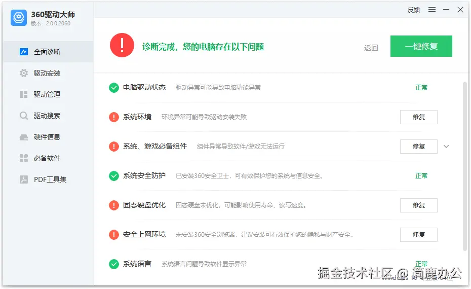This screenshot has width=471, height=289.
Task: Click the 系统环境 label
Action: (137, 117)
